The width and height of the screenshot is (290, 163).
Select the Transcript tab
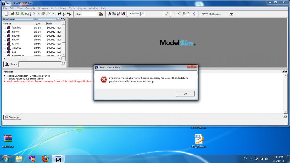click(12, 117)
